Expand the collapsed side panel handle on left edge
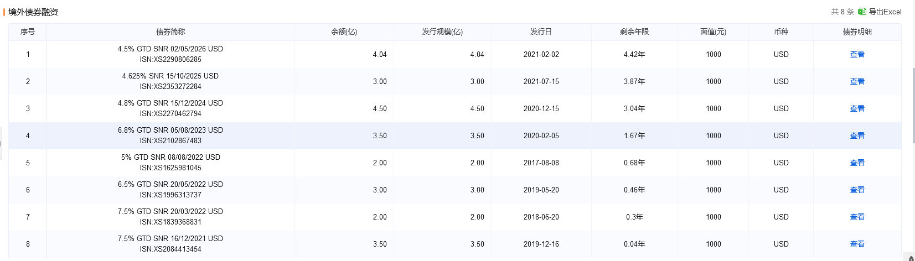 point(1,143)
